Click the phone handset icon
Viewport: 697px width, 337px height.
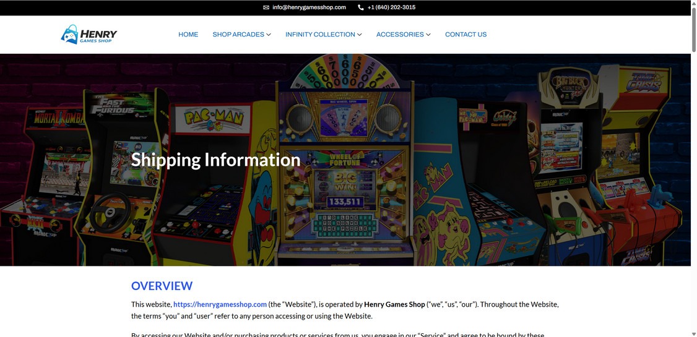pyautogui.click(x=360, y=7)
